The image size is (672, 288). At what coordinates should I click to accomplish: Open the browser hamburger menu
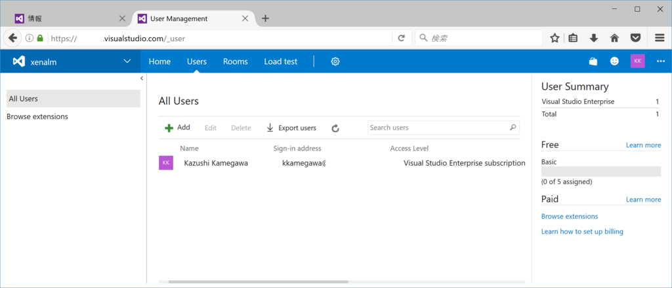(660, 38)
